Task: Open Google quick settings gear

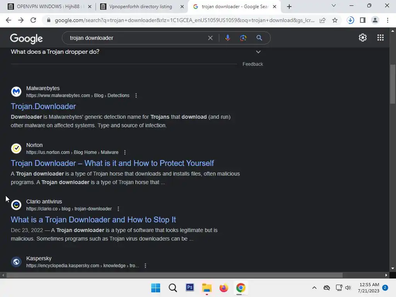Action: [x=363, y=38]
